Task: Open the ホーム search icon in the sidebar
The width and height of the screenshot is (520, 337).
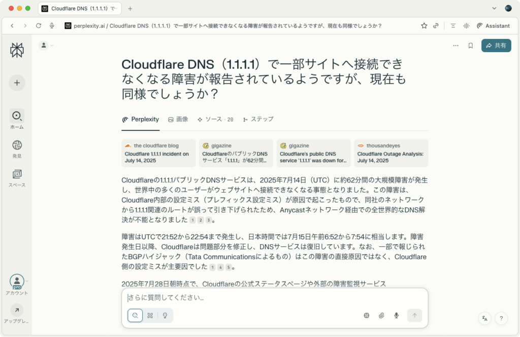Action: [x=17, y=116]
